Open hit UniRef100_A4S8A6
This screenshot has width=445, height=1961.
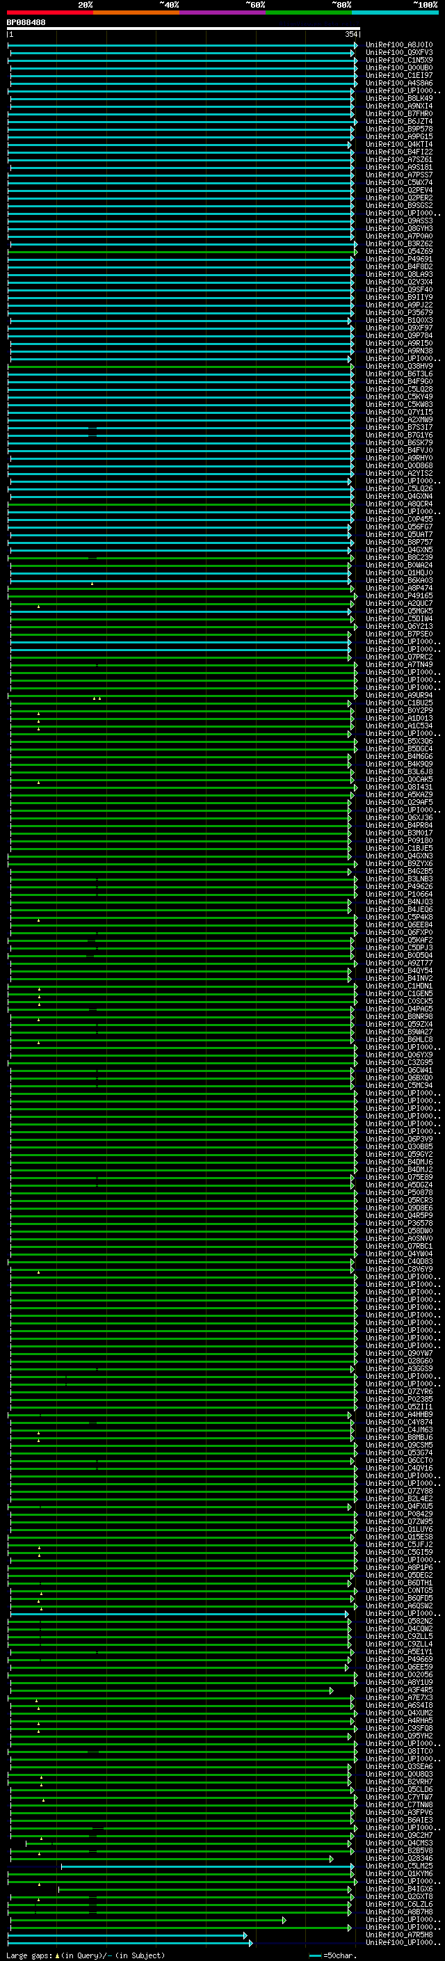click(399, 83)
